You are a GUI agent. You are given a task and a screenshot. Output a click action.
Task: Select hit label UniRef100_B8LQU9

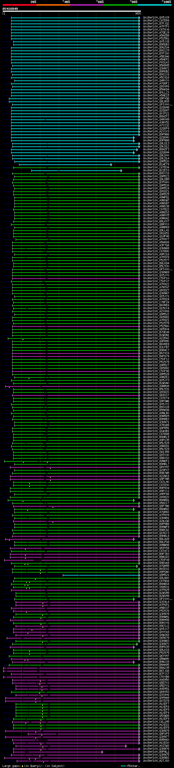[156, 539]
